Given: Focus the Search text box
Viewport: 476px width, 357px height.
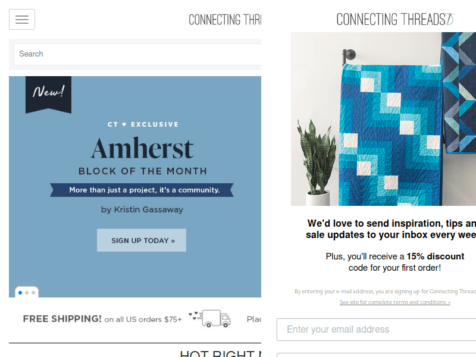Looking at the screenshot, I should (137, 54).
